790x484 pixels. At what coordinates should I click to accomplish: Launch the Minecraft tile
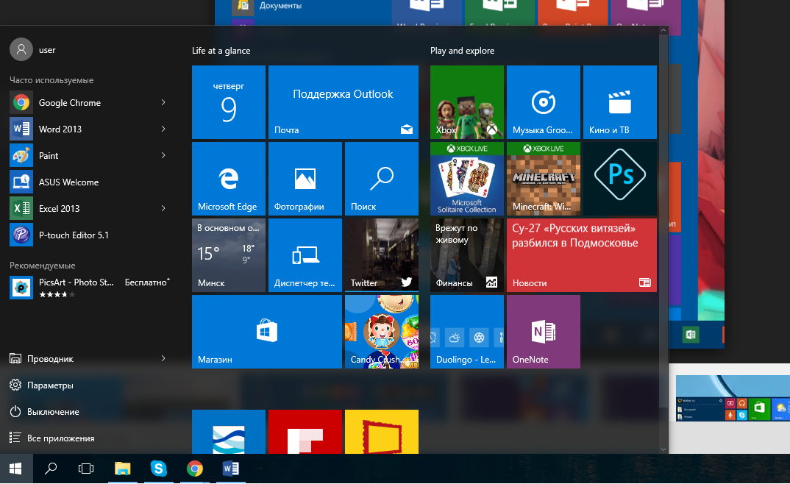(544, 179)
